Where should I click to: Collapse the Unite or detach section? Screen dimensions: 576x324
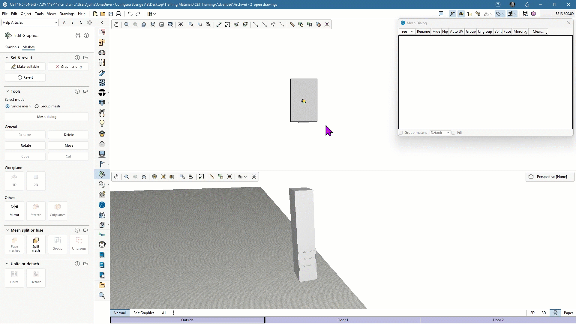pyautogui.click(x=7, y=264)
